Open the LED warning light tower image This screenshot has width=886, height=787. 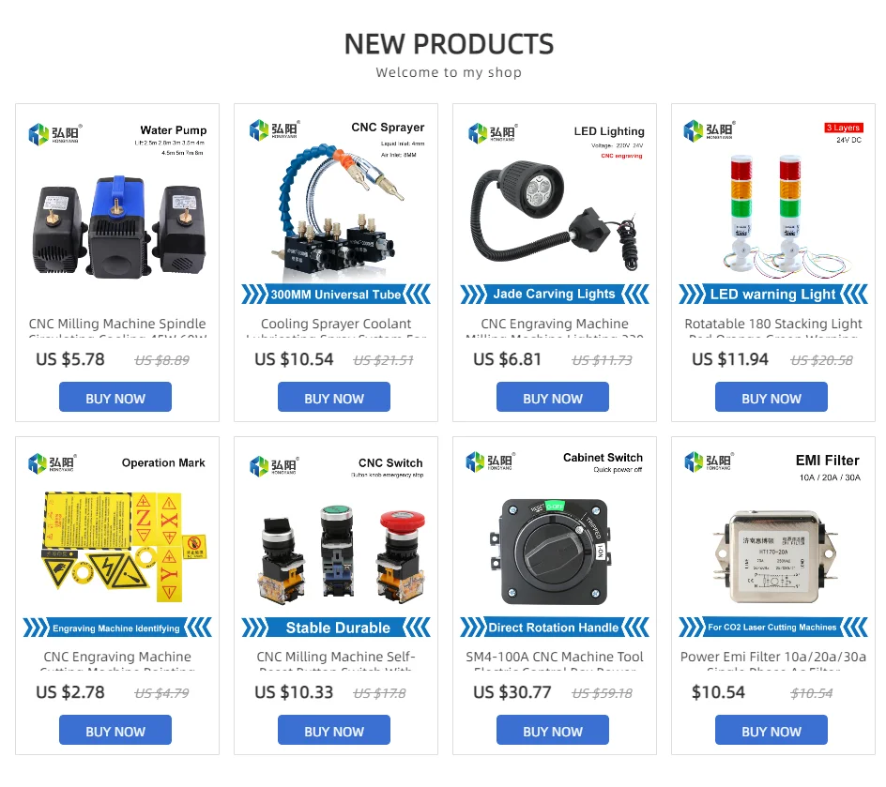771,216
